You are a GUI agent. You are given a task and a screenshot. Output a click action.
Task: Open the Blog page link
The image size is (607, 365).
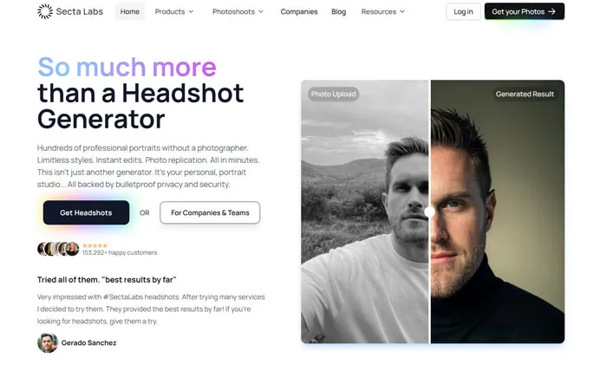click(x=338, y=12)
